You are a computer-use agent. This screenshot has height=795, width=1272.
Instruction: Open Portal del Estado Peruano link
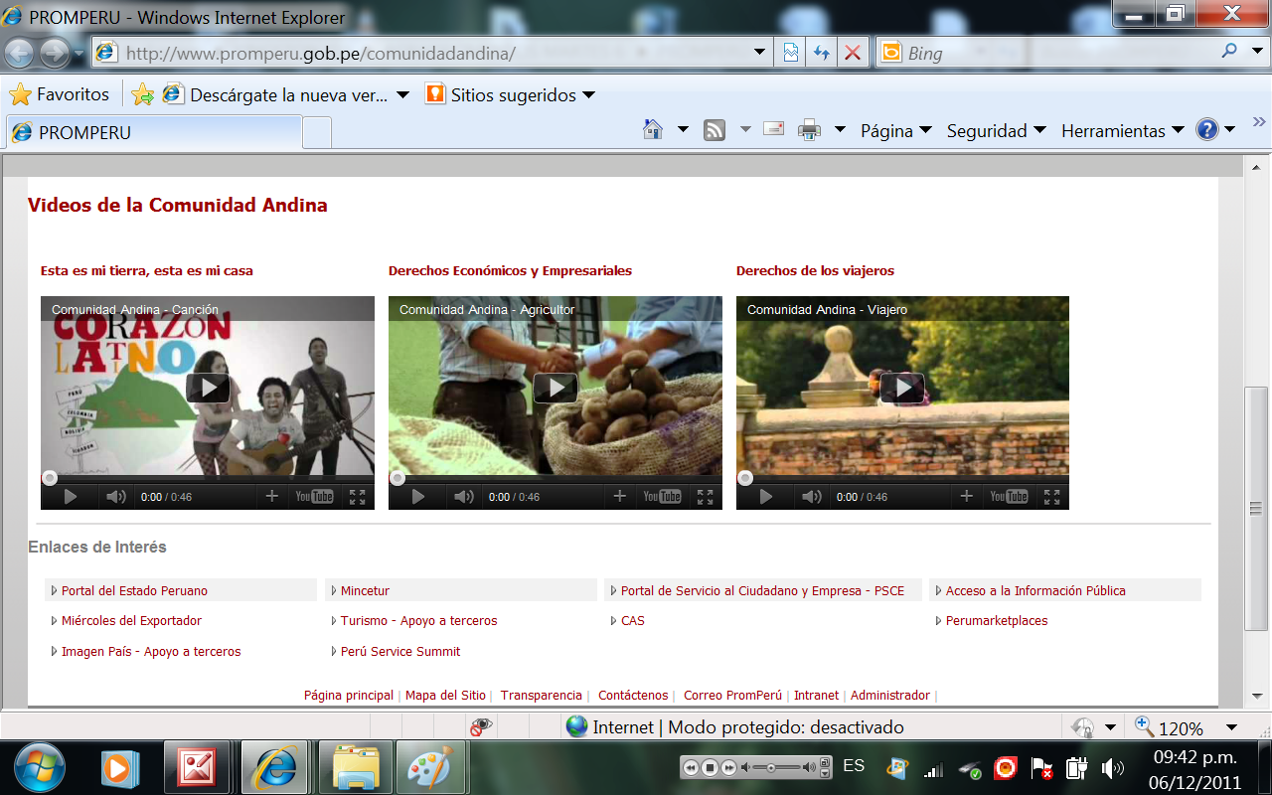[134, 590]
